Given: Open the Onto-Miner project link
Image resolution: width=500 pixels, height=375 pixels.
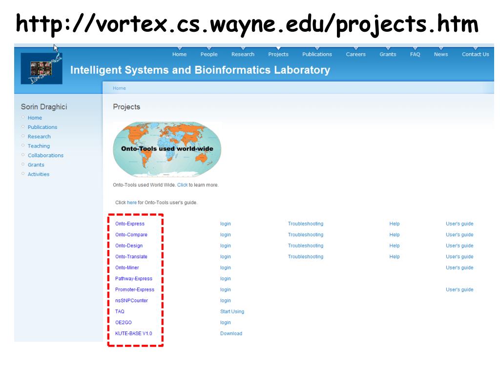Looking at the screenshot, I should (x=127, y=268).
